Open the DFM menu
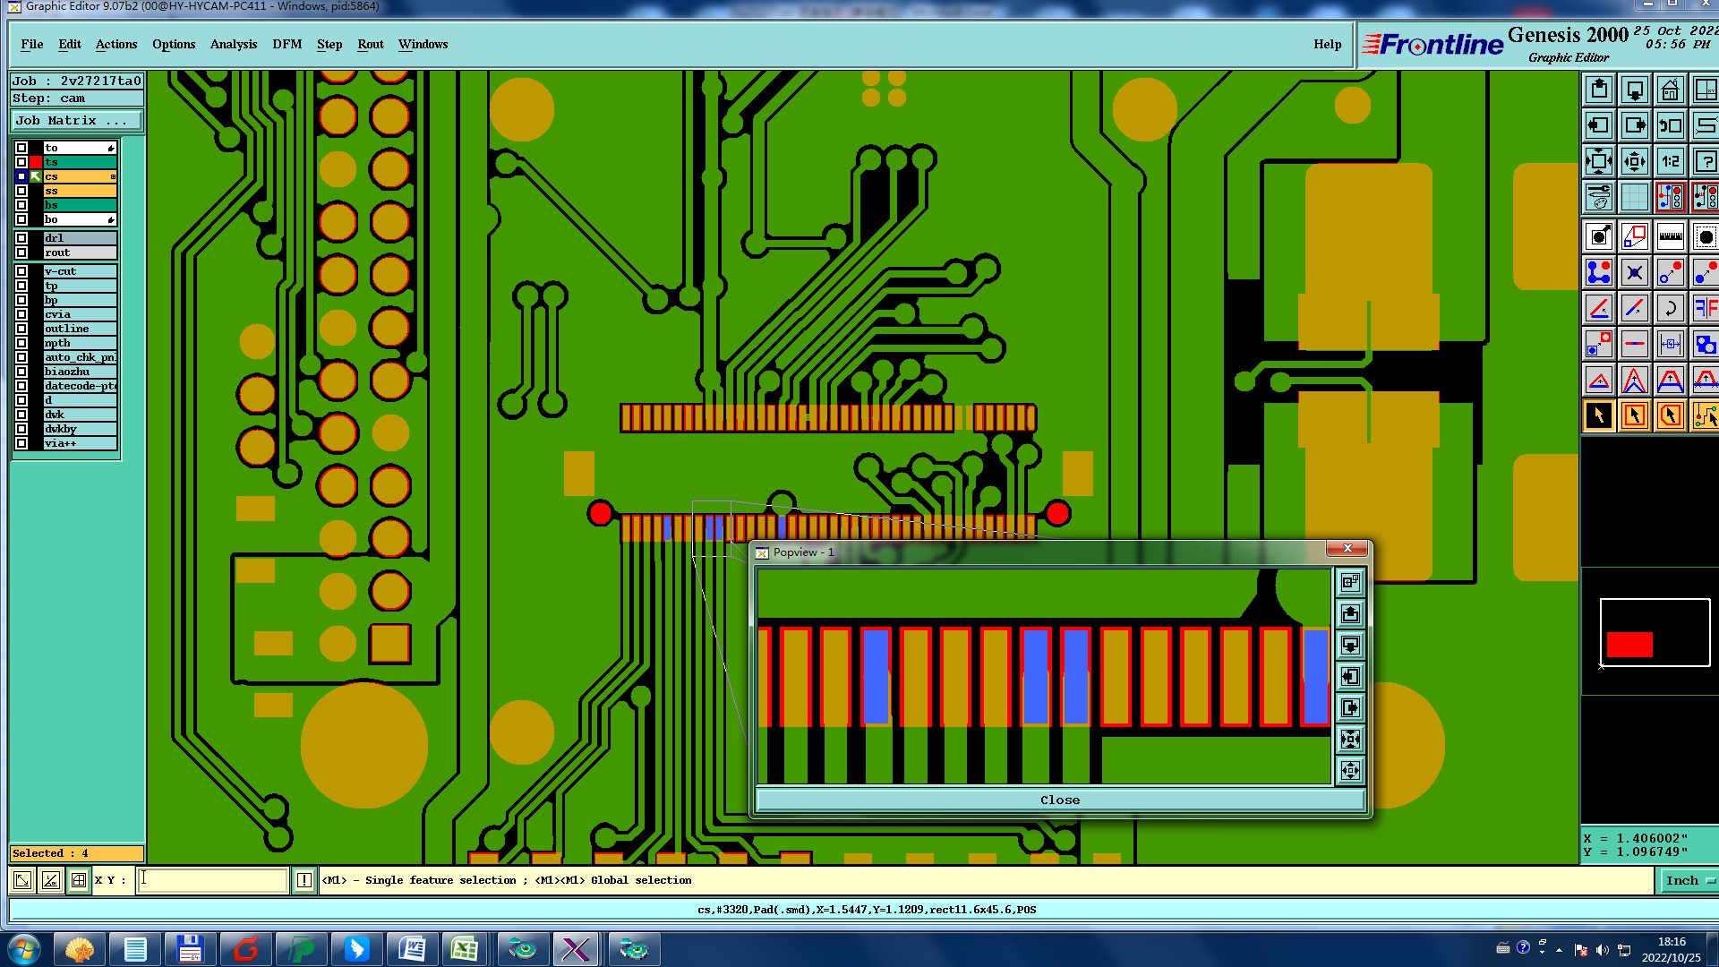The height and width of the screenshot is (967, 1719). tap(286, 44)
